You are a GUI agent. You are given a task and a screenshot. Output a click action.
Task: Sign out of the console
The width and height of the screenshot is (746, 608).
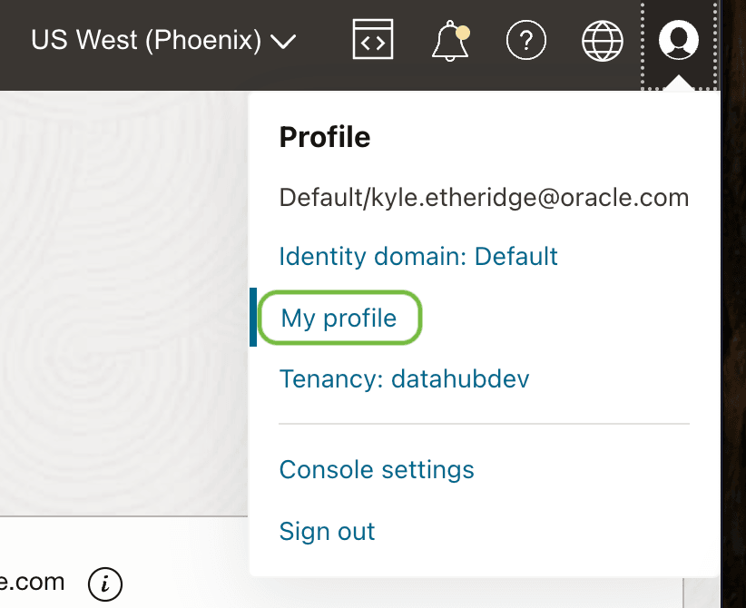[x=327, y=531]
